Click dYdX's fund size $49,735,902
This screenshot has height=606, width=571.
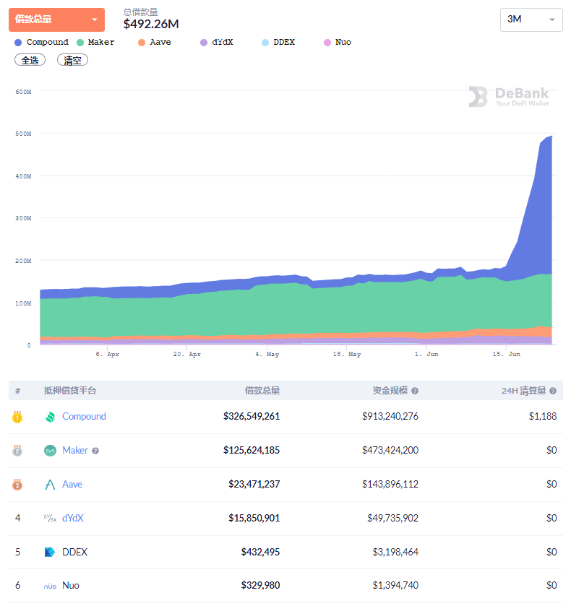click(x=393, y=518)
